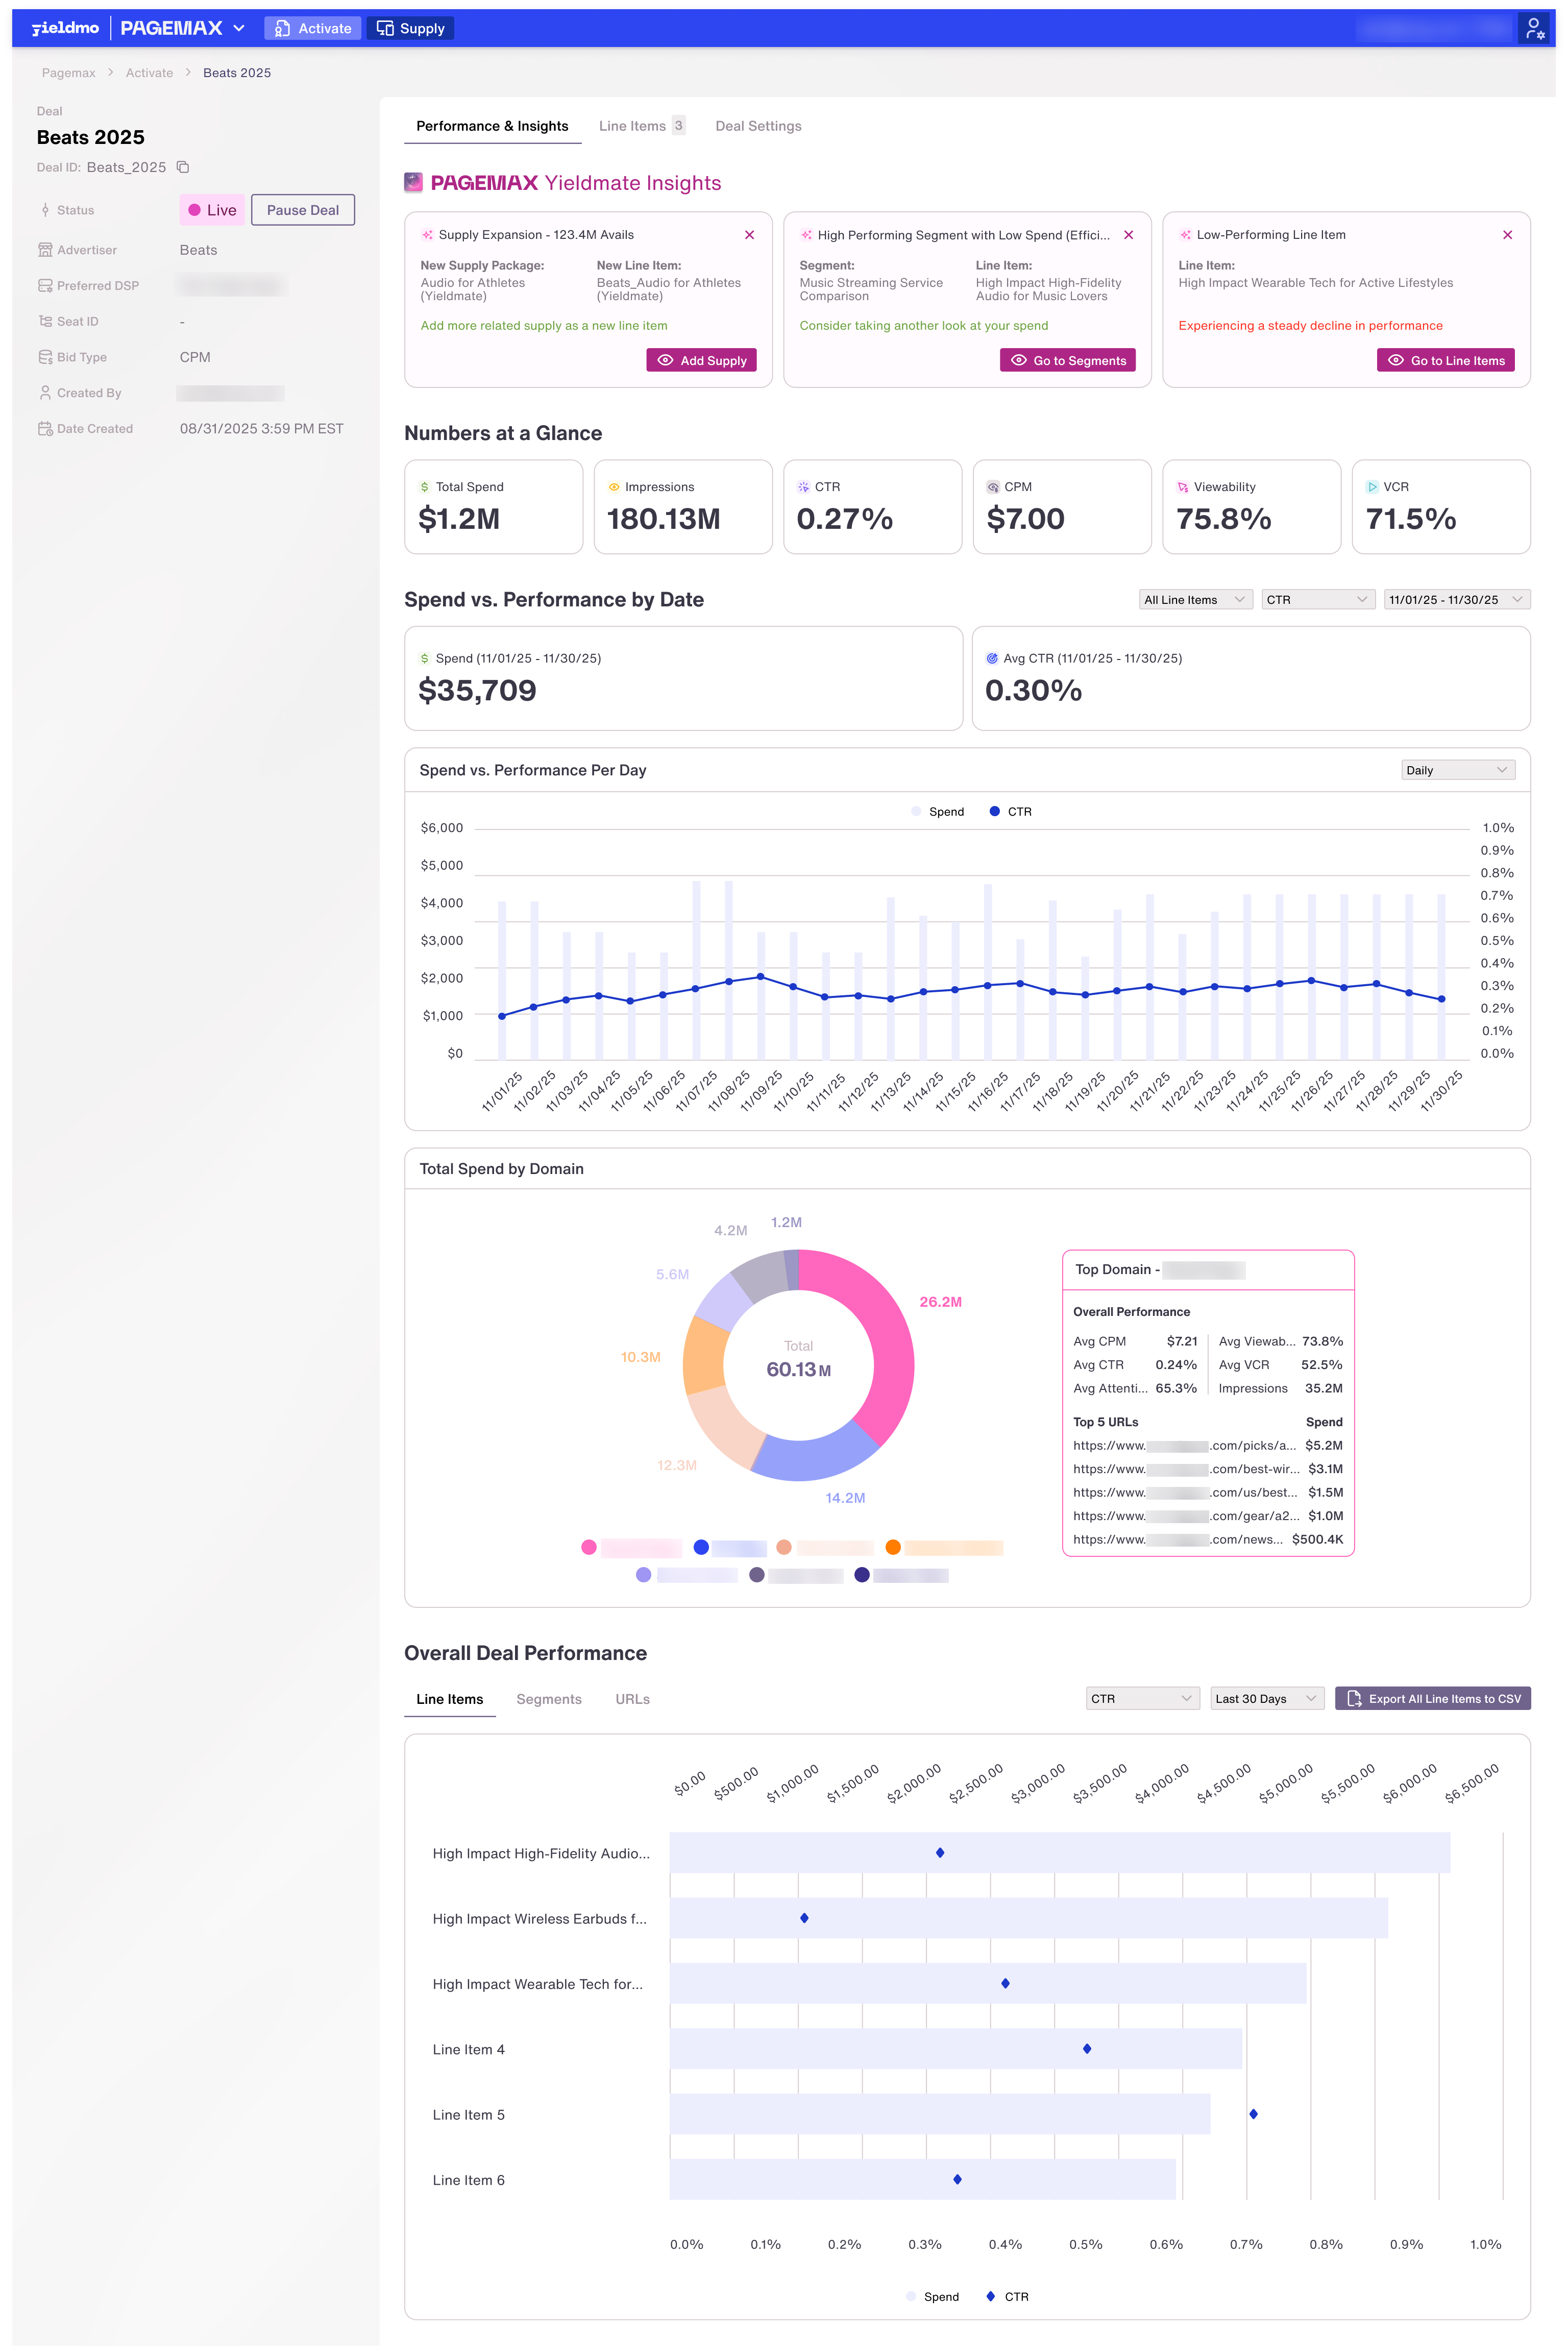Open the Last 30 Days dropdown
Viewport: 1568px width, 2346px height.
1267,1699
